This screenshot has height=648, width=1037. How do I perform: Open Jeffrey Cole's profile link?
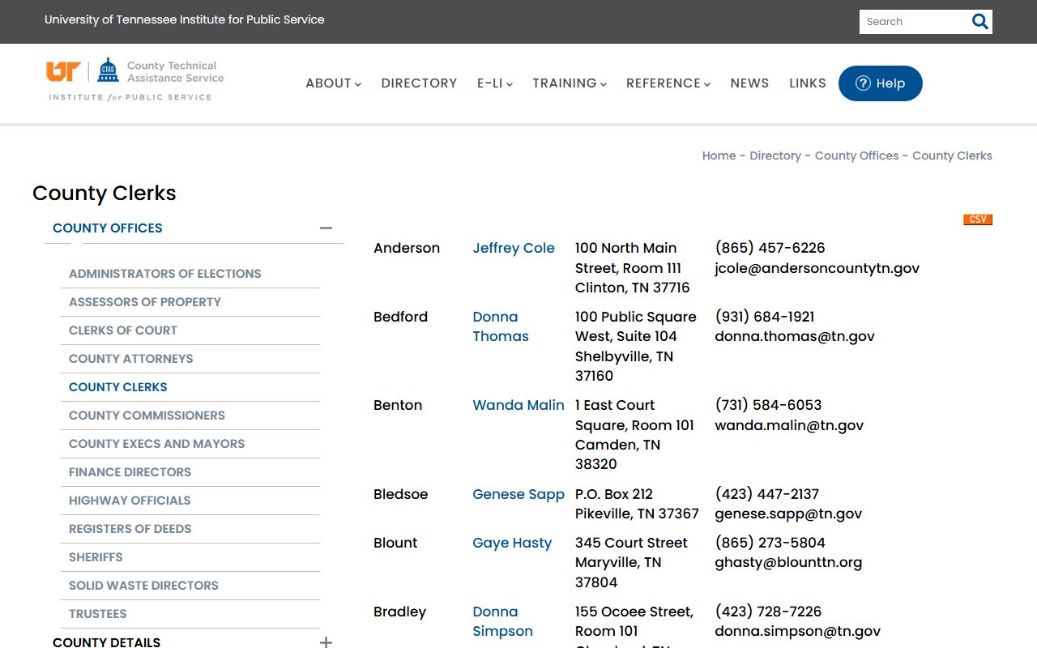[x=514, y=248]
